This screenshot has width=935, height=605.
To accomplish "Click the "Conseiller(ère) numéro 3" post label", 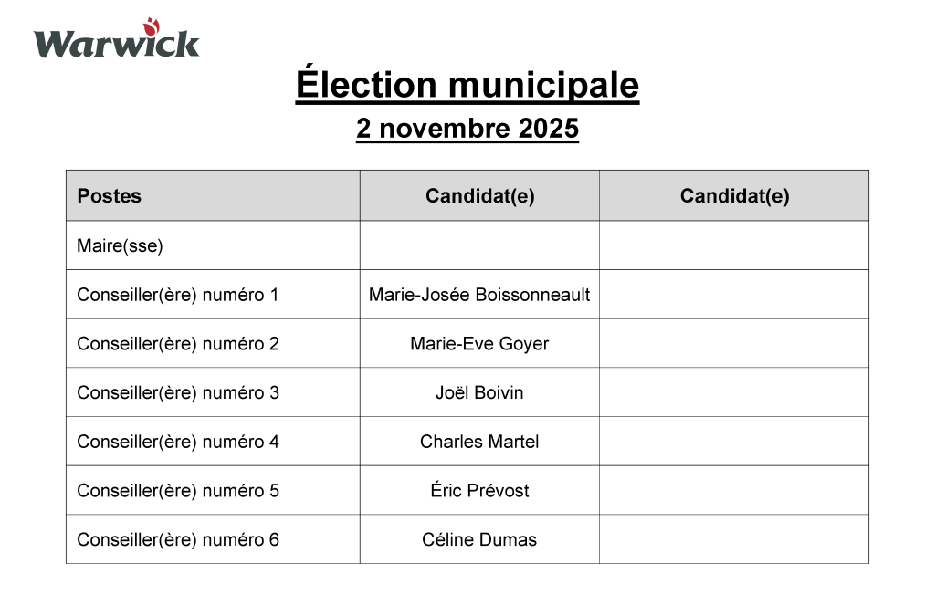I will 177,393.
